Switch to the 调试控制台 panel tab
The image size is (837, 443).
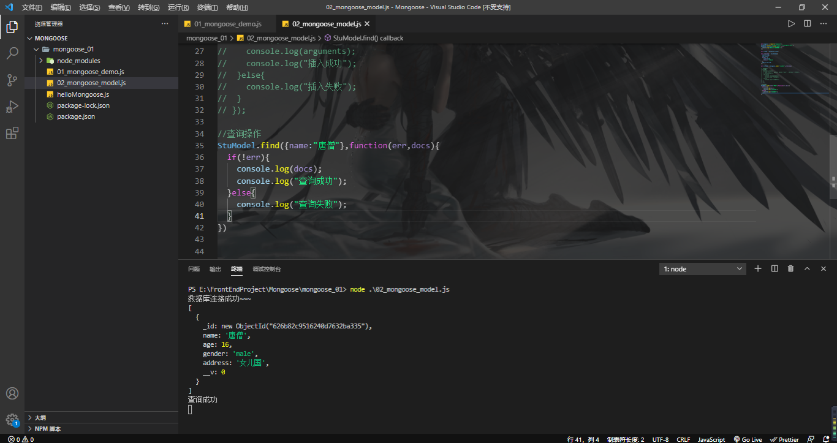[267, 269]
